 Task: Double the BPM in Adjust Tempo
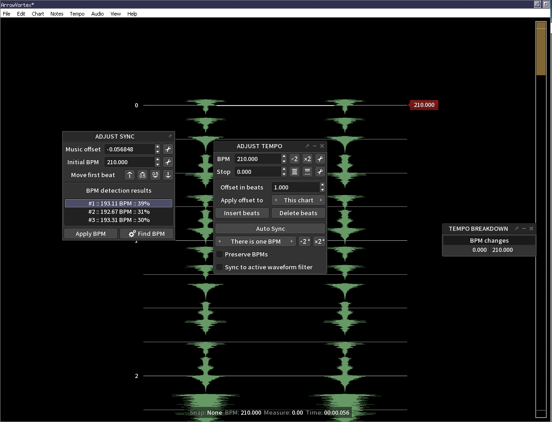[x=307, y=159]
